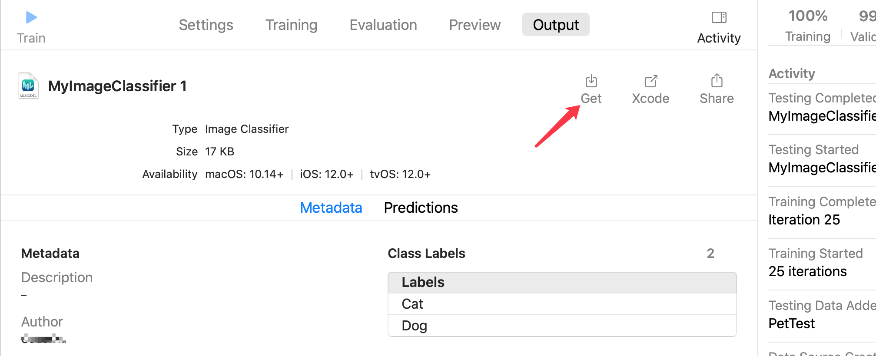Click the Share export icon
Screen dimensions: 876x356
(717, 80)
